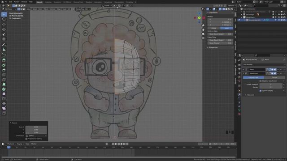Select the Extrude Region tool
The width and height of the screenshot is (287, 161).
click(4, 60)
